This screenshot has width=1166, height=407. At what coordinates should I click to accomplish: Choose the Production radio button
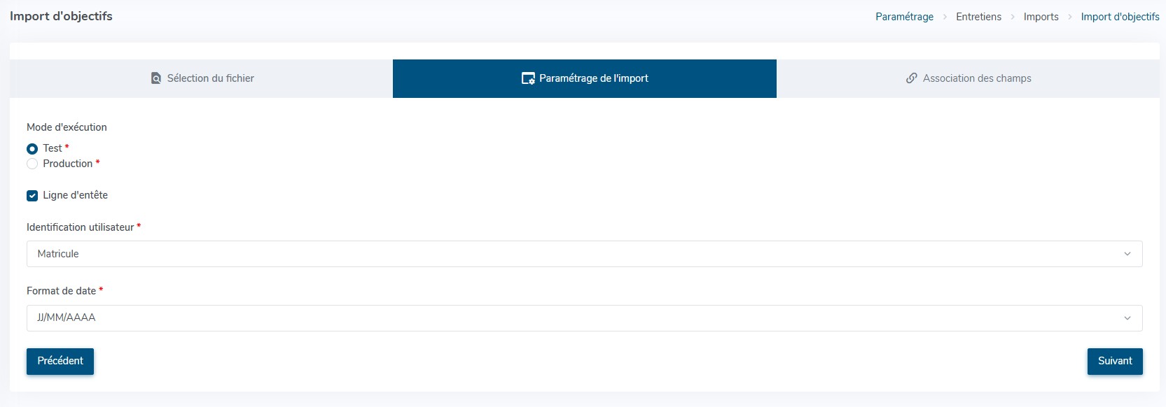click(32, 164)
